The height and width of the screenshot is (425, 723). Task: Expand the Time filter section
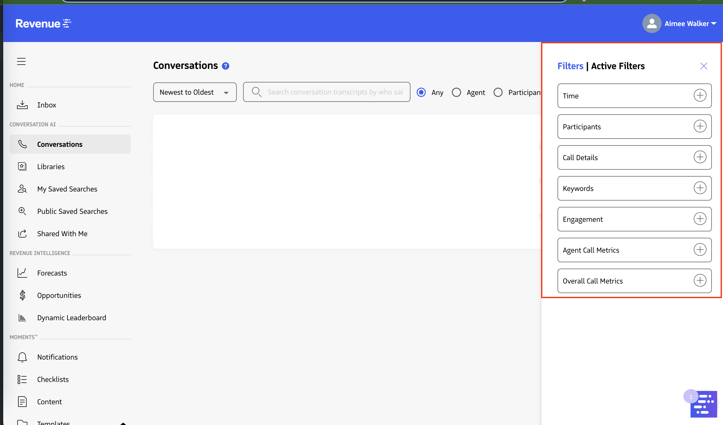[700, 95]
